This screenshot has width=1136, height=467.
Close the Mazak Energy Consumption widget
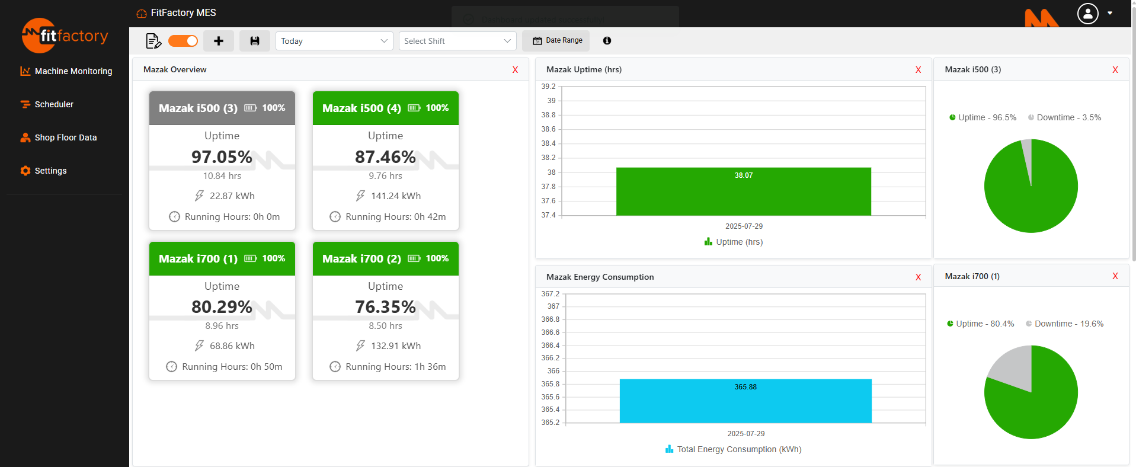[918, 277]
